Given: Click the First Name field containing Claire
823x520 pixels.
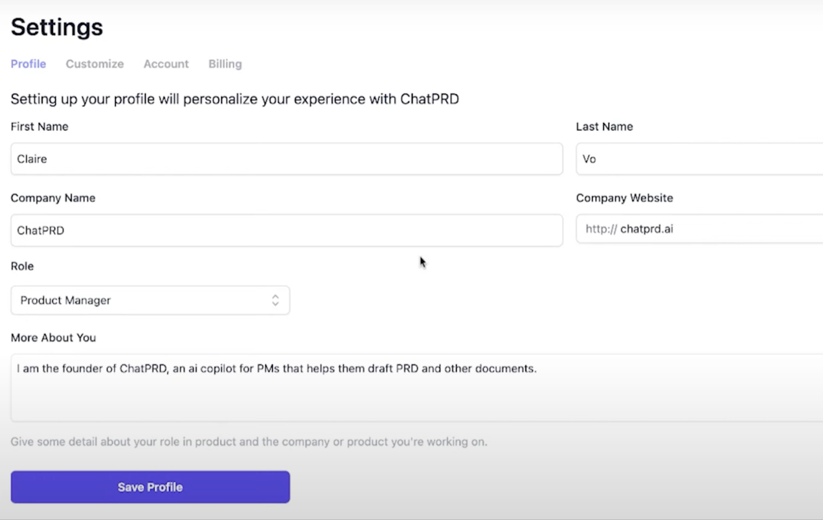Looking at the screenshot, I should click(x=286, y=159).
